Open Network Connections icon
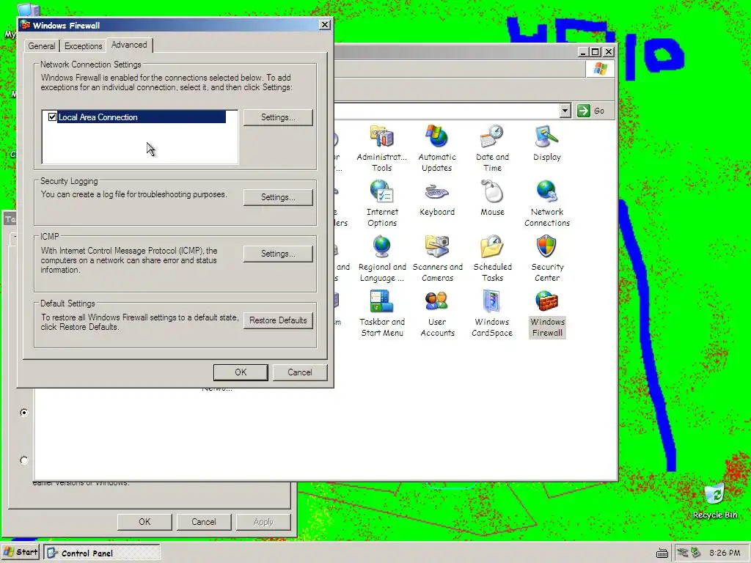The height and width of the screenshot is (563, 751). click(x=547, y=203)
